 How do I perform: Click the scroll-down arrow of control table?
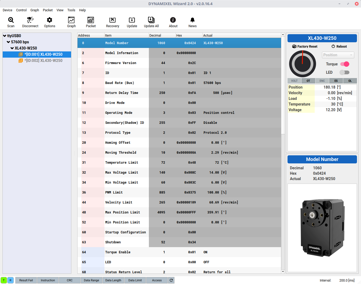point(283,272)
